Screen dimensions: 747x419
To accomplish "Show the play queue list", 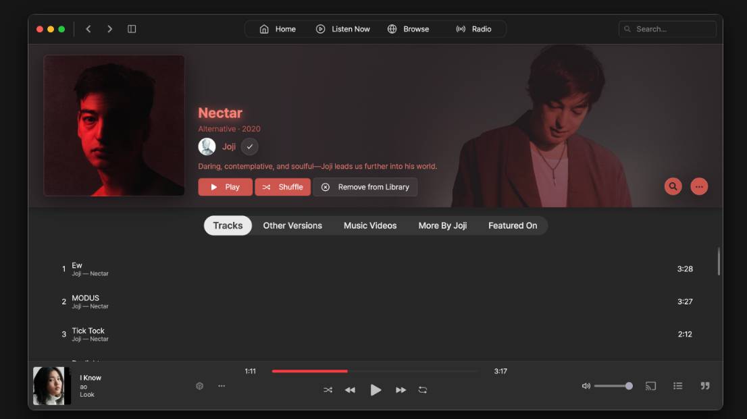I will (x=678, y=386).
